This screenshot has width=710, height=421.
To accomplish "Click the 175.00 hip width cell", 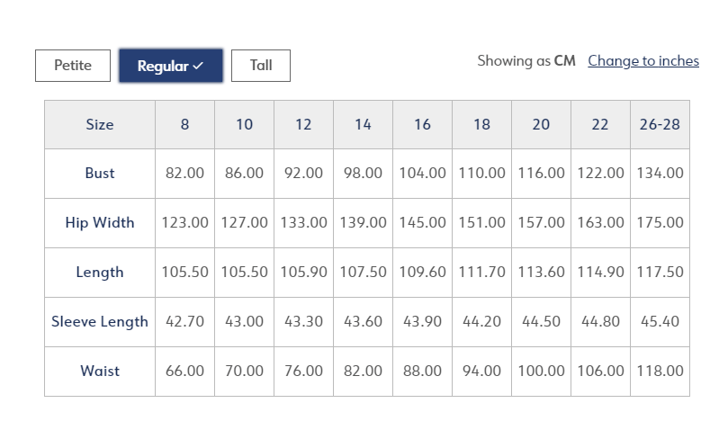I will pyautogui.click(x=660, y=223).
